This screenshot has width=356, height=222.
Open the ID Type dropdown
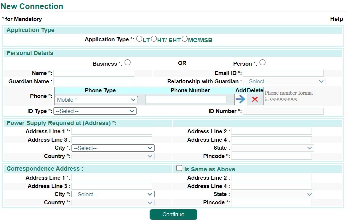95,111
